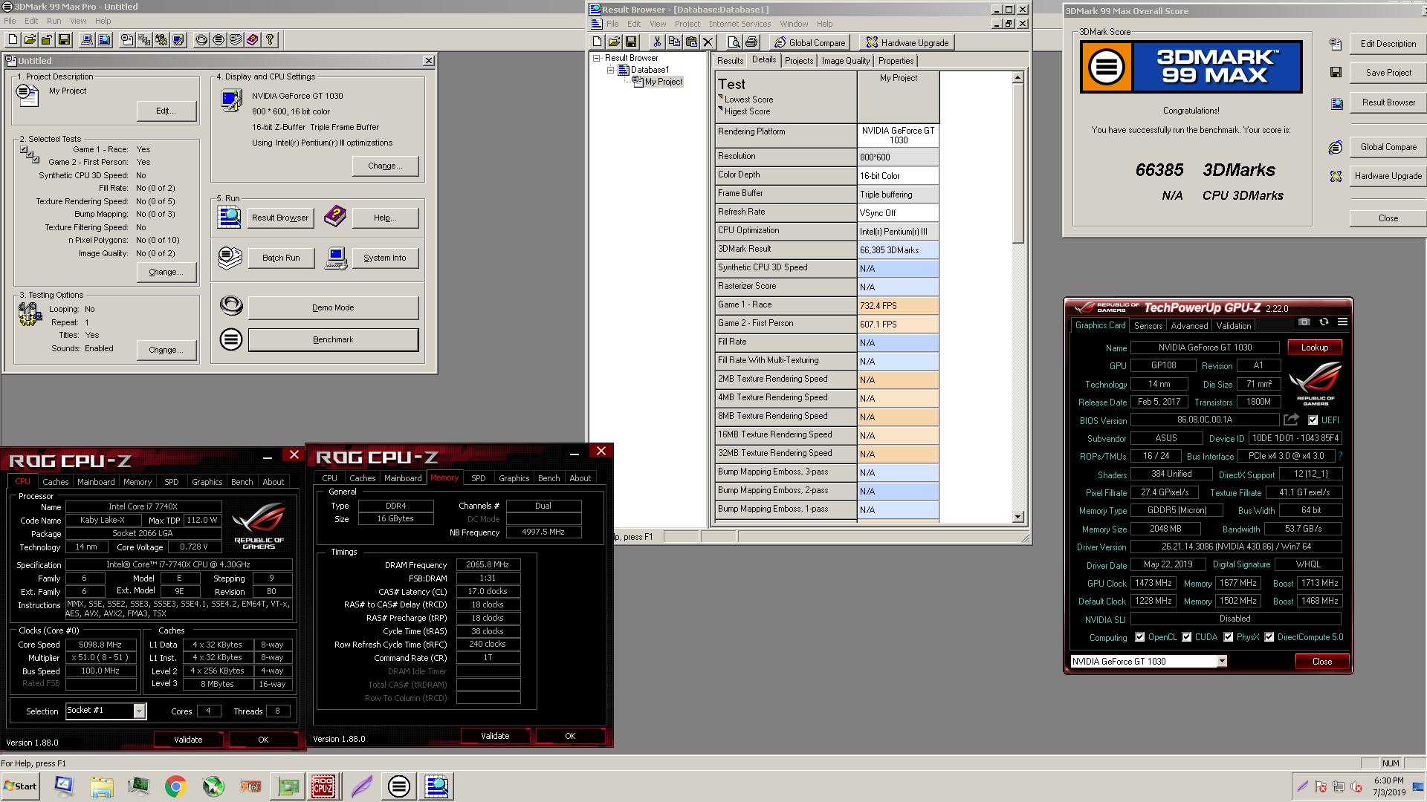Click Global Compare toolbar button in Result Browser
Viewport: 1427px width, 802px height.
(810, 43)
